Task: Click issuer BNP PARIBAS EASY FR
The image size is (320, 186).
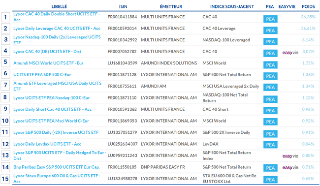Action: (x=163, y=167)
